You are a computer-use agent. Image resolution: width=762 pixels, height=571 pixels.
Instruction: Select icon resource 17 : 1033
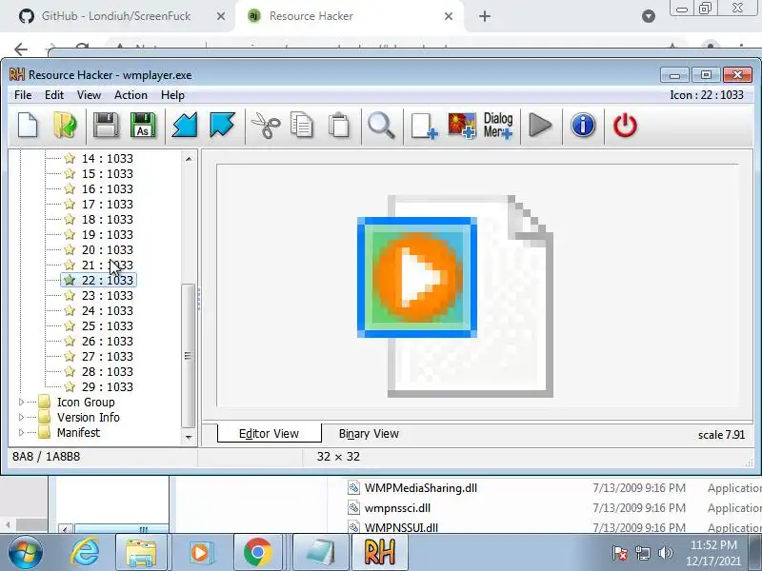107,204
